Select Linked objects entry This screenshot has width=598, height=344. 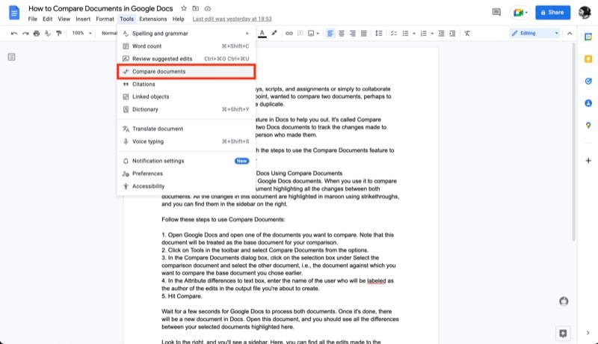pyautogui.click(x=186, y=97)
